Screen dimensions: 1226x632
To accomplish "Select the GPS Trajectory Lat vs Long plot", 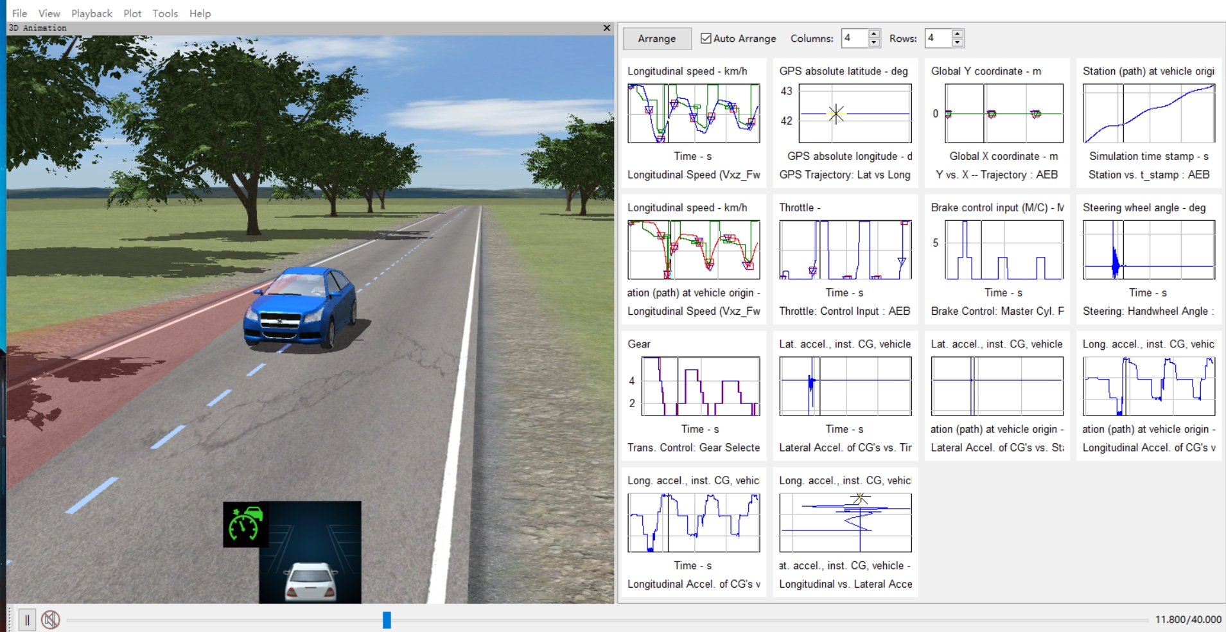I will 845,123.
